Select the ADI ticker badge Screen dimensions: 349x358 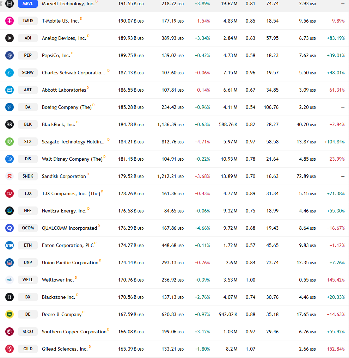tap(28, 38)
